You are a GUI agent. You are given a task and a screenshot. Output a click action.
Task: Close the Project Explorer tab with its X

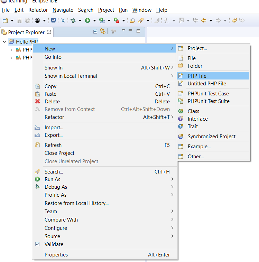[x=49, y=32]
